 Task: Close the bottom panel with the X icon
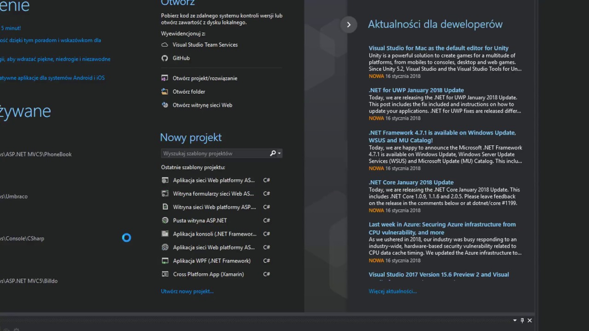530,320
